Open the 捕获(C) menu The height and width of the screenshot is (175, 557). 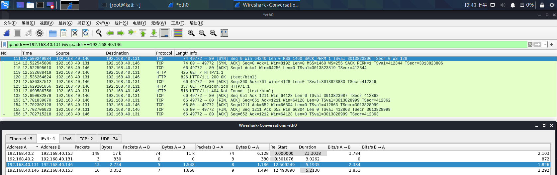point(84,23)
